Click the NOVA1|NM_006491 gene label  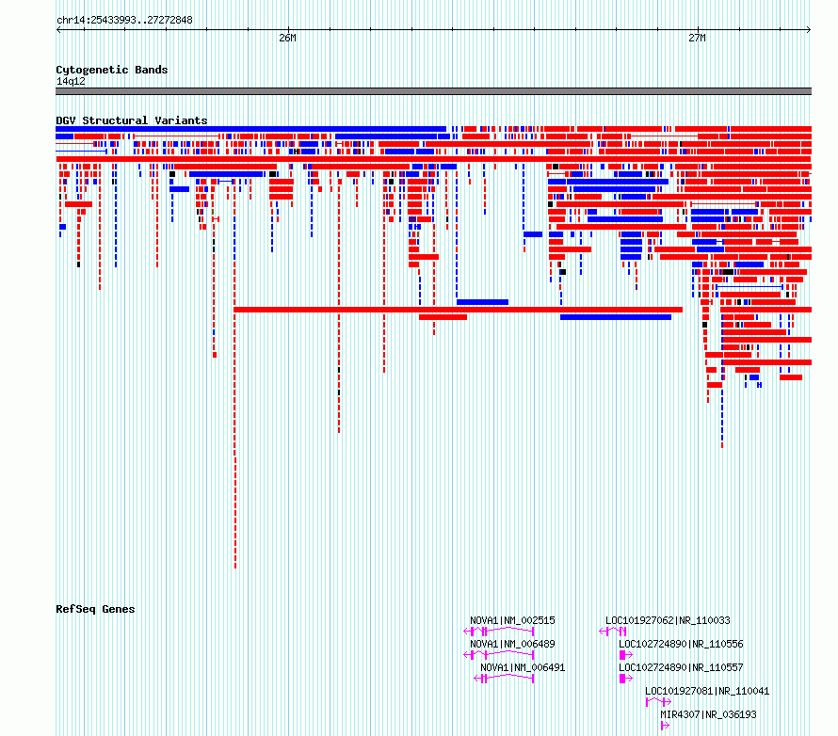point(523,667)
